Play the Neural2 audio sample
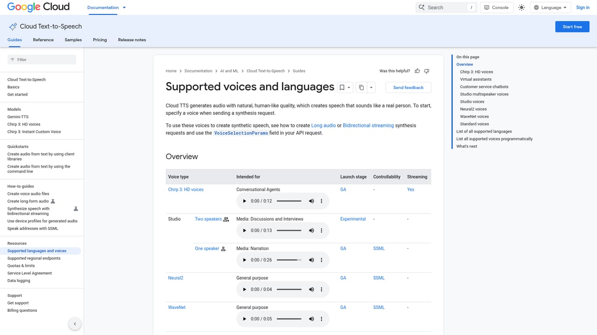Image resolution: width=597 pixels, height=335 pixels. (x=244, y=289)
